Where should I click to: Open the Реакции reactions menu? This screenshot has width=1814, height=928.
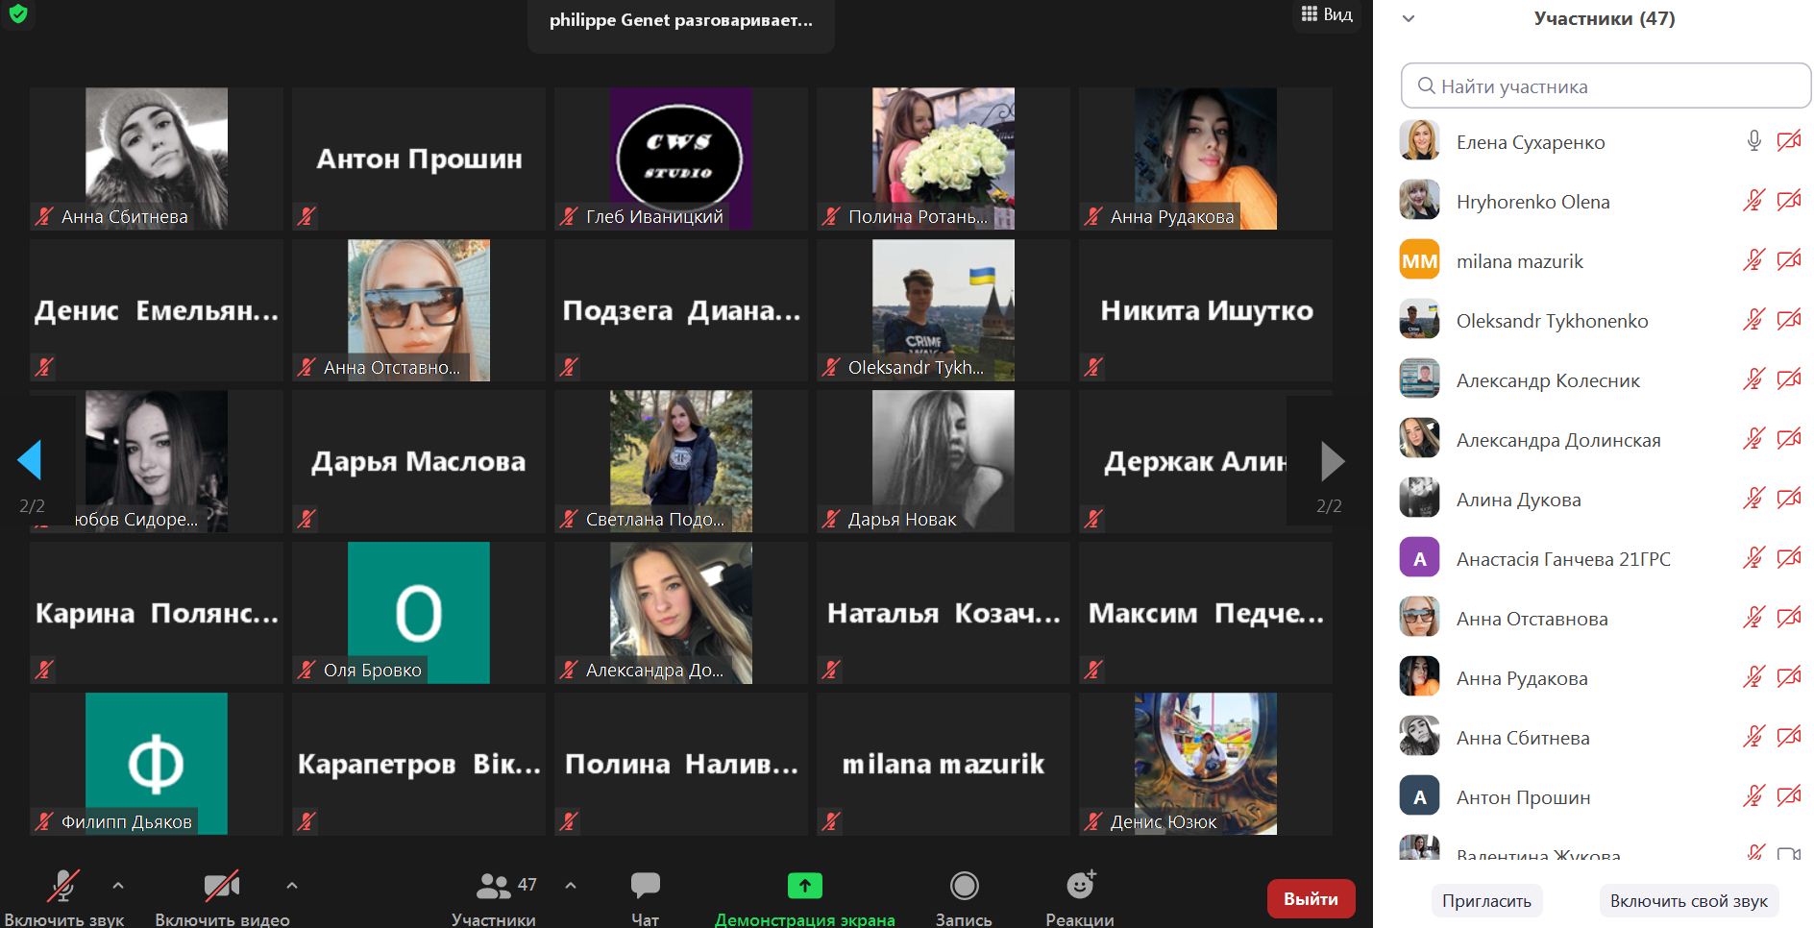pos(1080,897)
